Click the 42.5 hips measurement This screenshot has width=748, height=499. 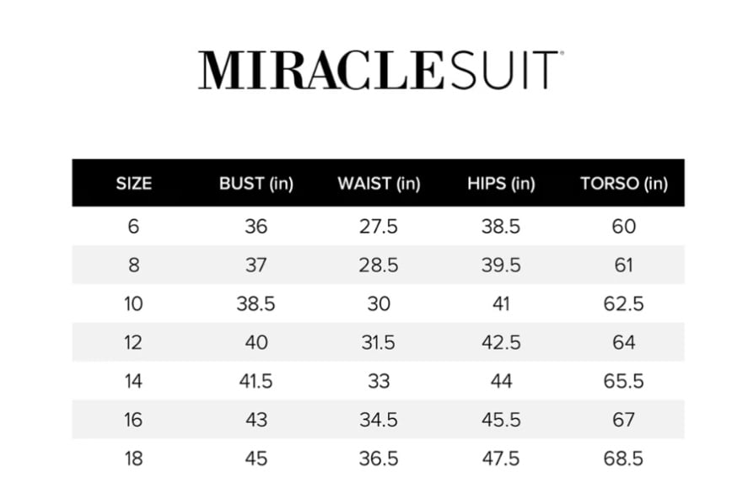(x=501, y=342)
